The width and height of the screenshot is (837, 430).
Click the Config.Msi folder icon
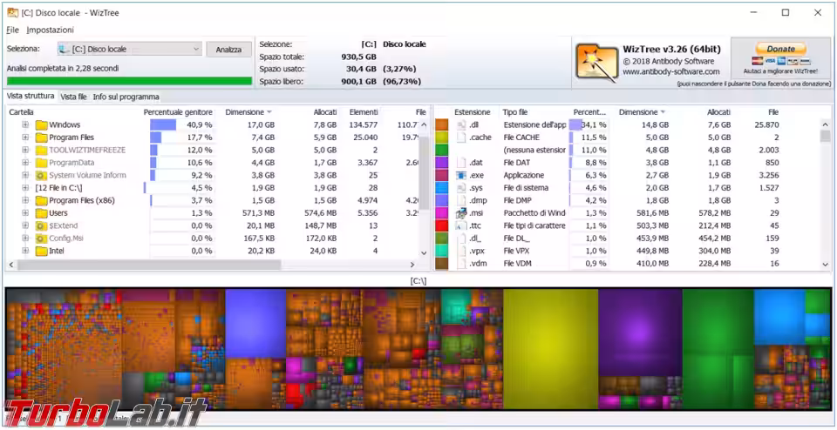pyautogui.click(x=42, y=239)
